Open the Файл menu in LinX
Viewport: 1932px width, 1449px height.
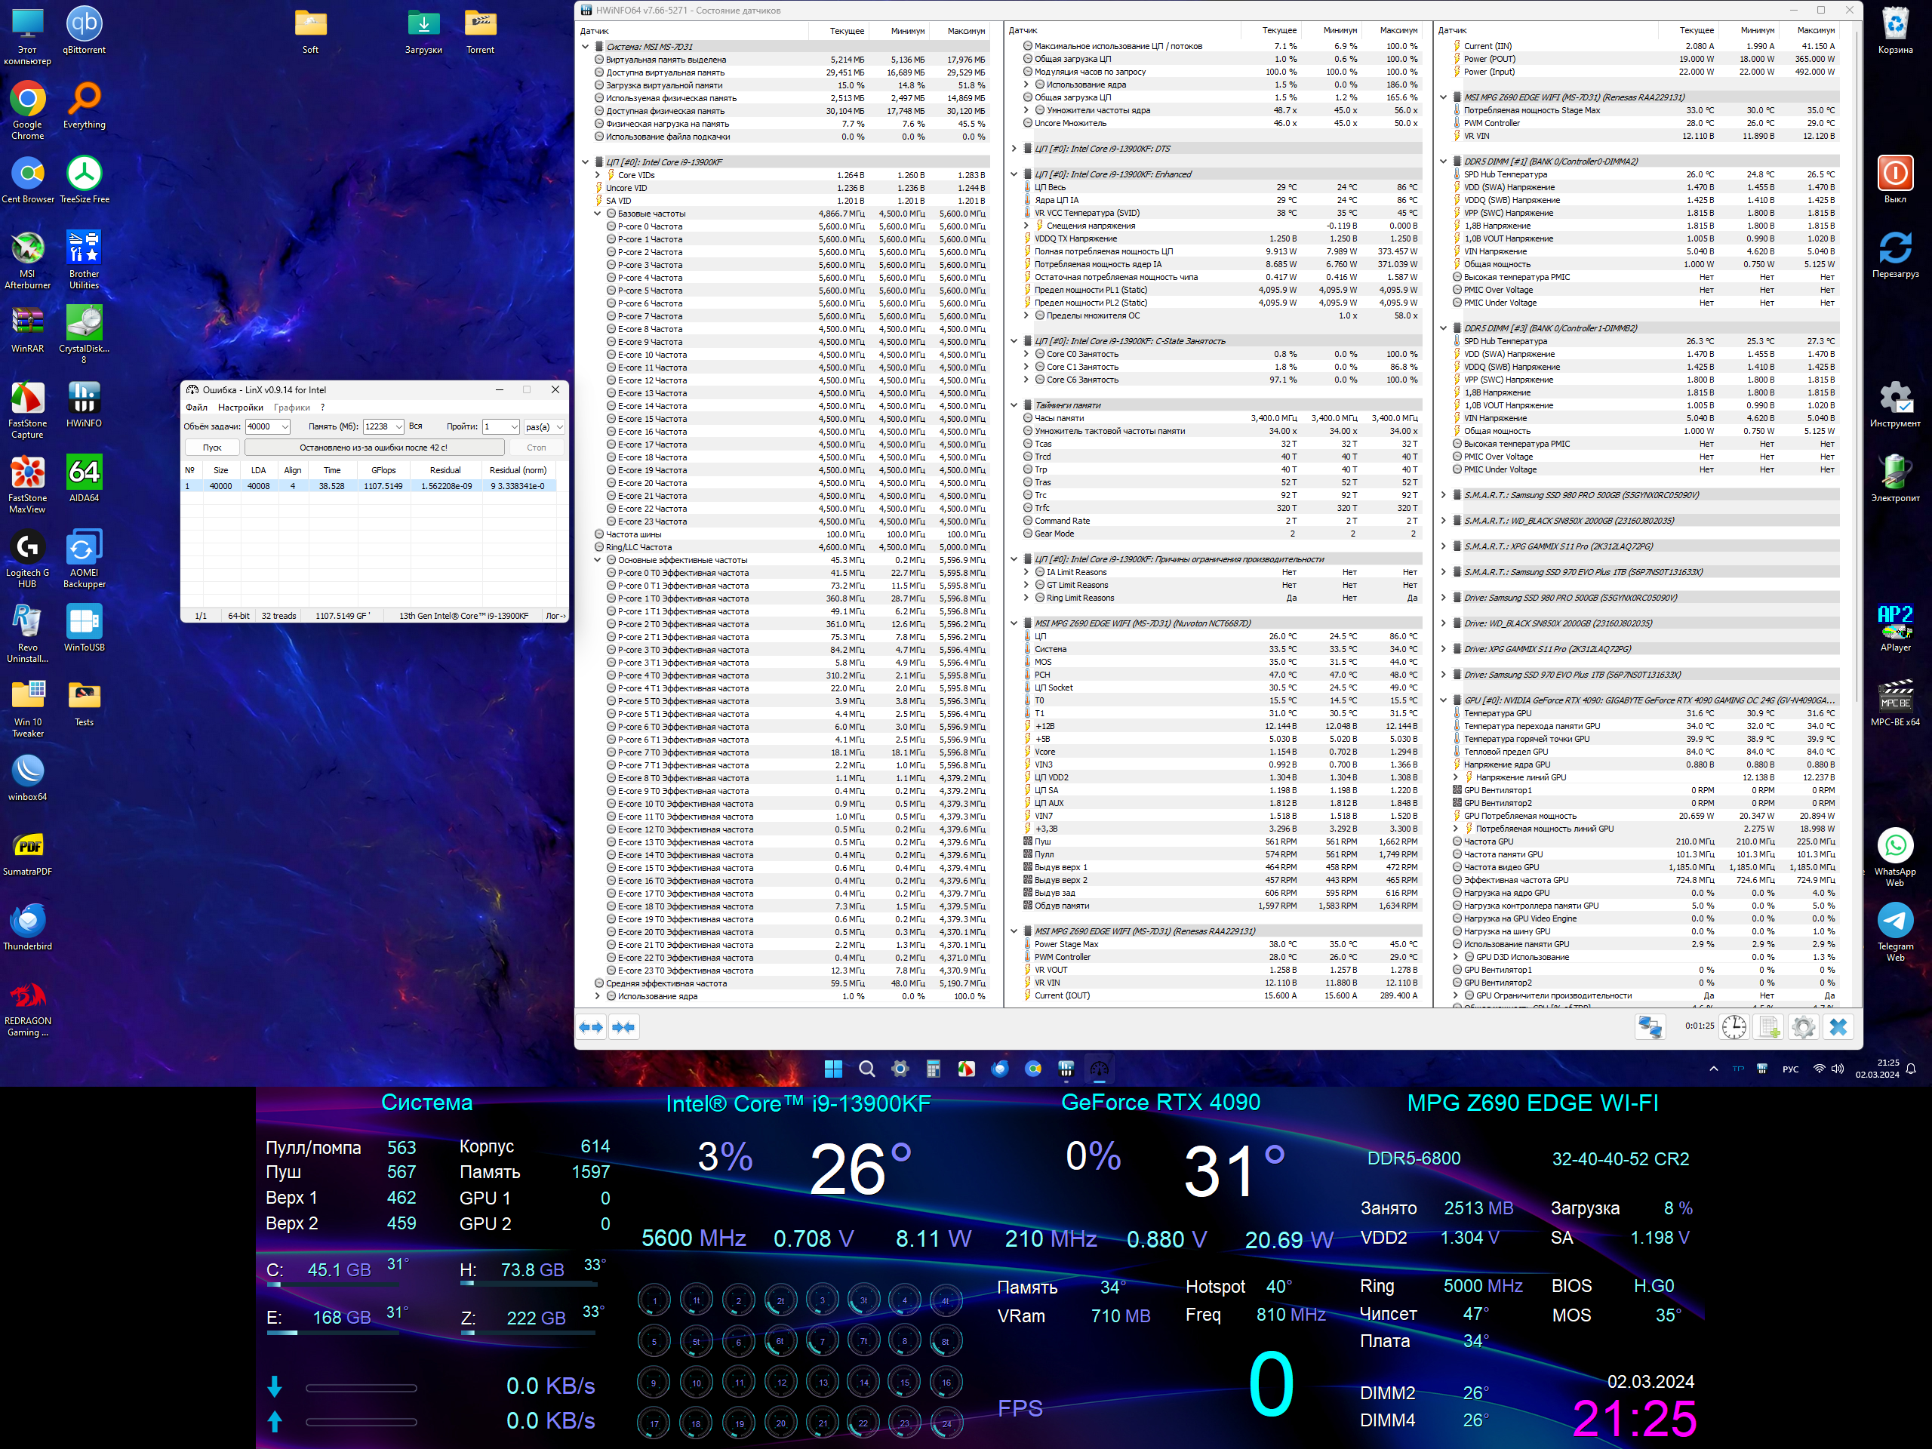(x=196, y=408)
